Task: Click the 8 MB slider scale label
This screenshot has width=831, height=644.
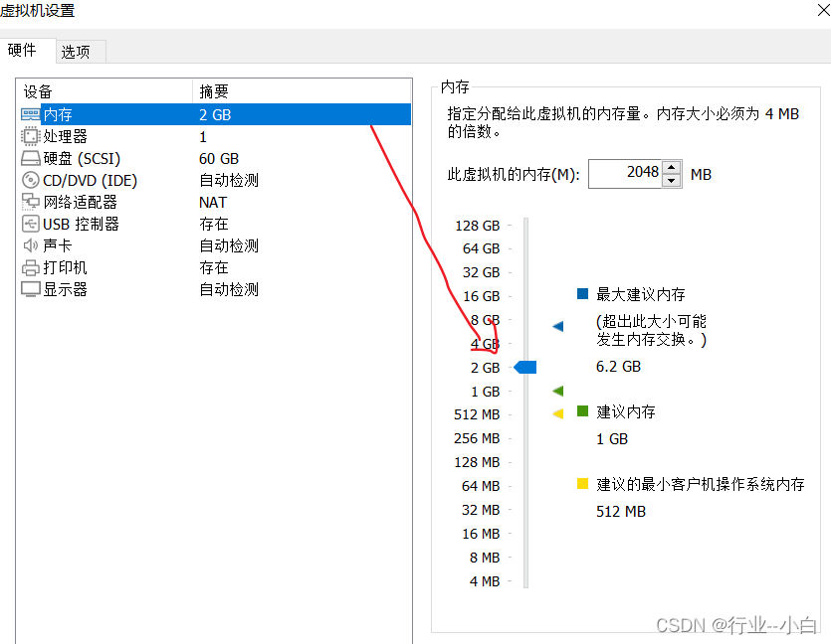Action: point(485,558)
